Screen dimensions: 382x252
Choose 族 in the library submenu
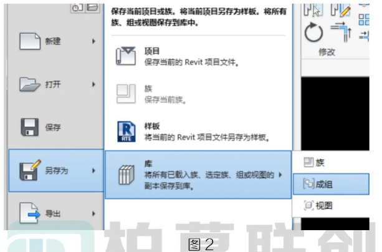[331, 162]
